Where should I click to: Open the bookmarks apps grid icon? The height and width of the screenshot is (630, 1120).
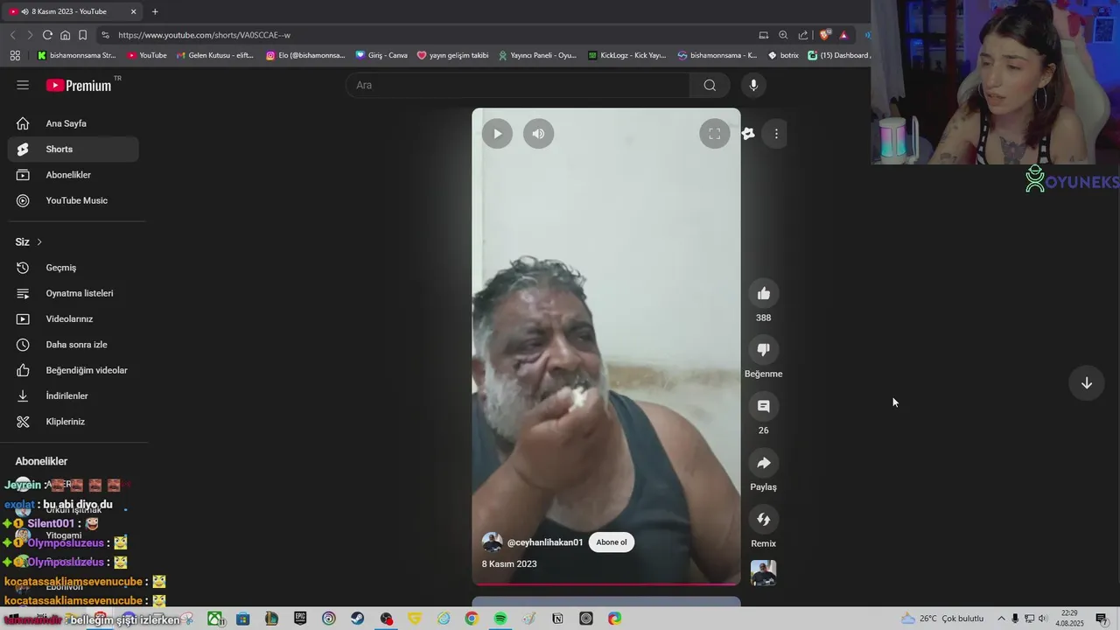(15, 55)
